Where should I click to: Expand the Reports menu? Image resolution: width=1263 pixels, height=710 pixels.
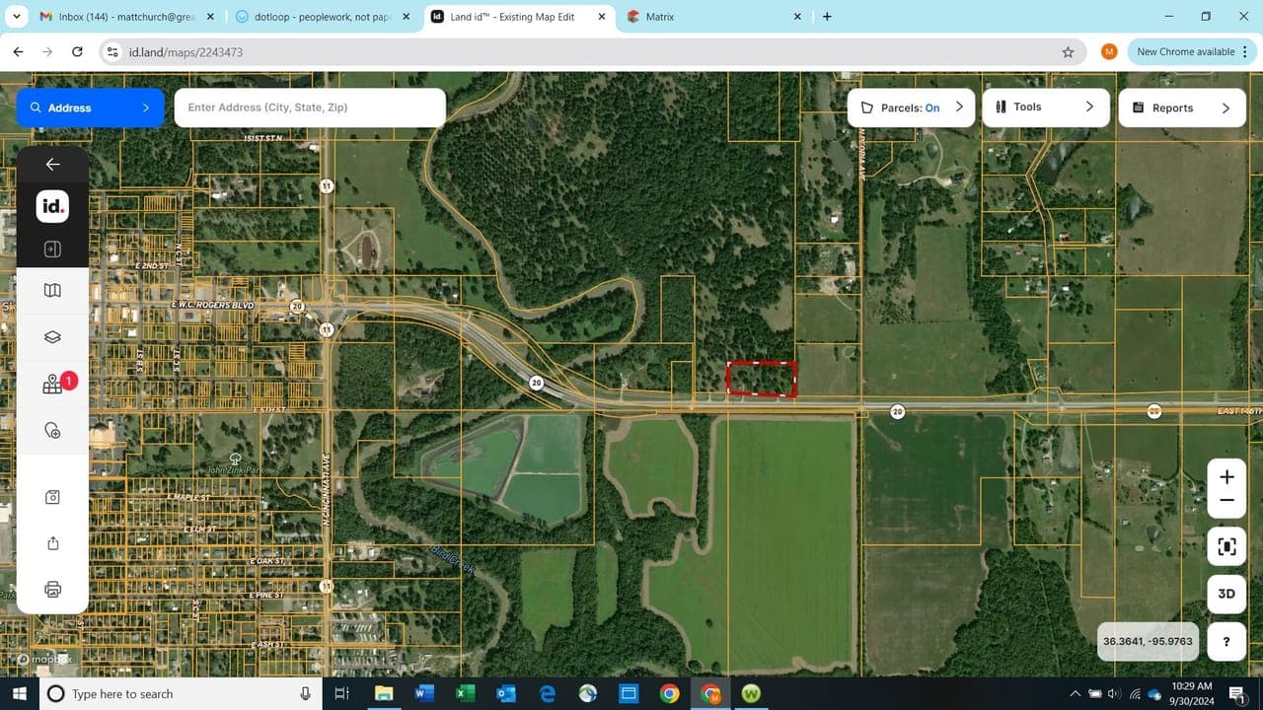(x=1181, y=107)
